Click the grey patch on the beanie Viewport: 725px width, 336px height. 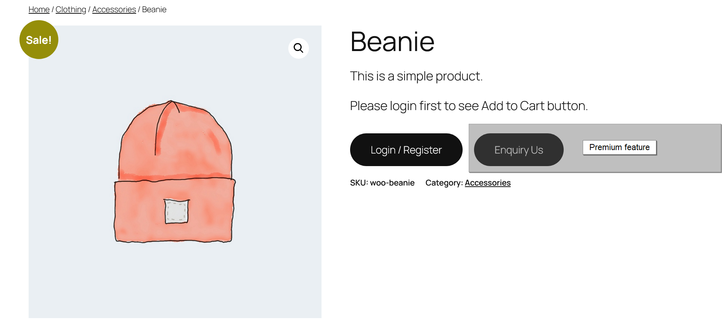click(177, 211)
